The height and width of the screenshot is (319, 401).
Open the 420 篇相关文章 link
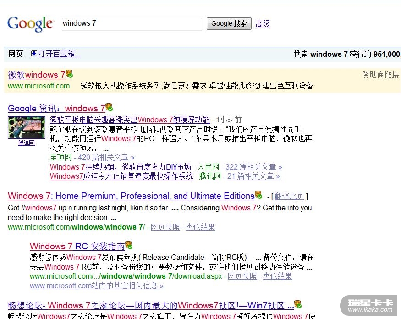coord(106,157)
